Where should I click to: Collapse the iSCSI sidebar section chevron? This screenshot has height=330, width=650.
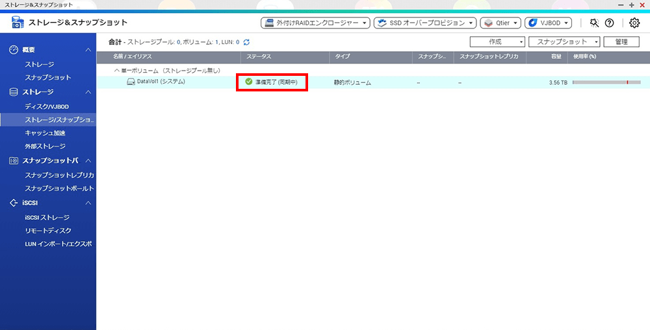click(x=88, y=203)
